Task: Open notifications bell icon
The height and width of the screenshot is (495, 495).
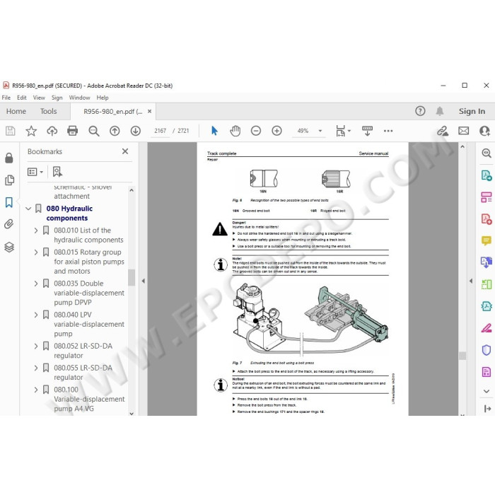Action: [440, 111]
